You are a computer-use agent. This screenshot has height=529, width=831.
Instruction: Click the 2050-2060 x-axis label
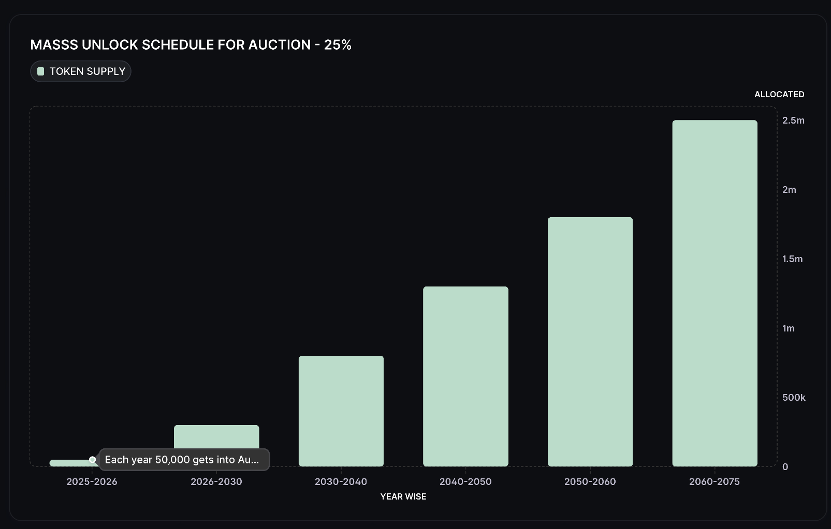590,481
